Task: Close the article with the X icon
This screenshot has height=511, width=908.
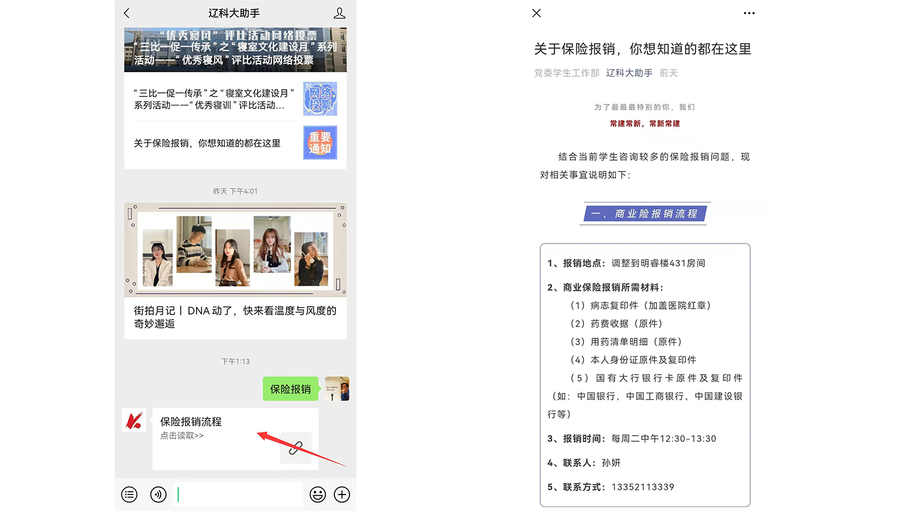Action: [536, 13]
